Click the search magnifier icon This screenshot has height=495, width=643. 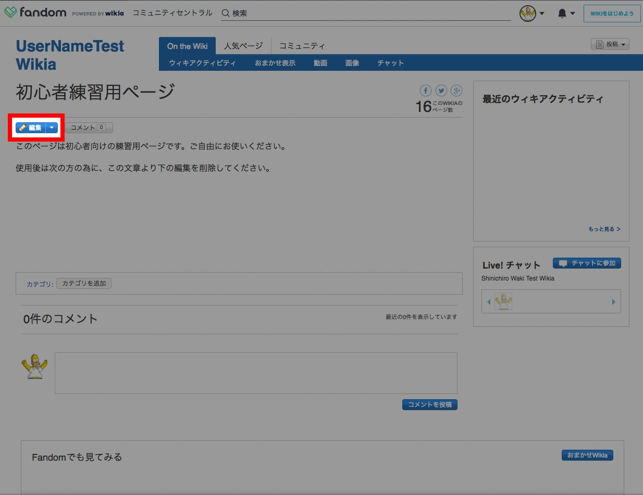tap(225, 13)
